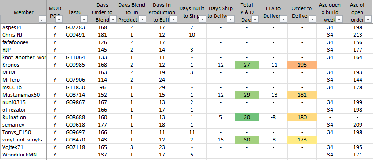Viewport: 373px width, 160px height.
Task: Open ETA to Delivery filter dropdown
Action: [283, 20]
